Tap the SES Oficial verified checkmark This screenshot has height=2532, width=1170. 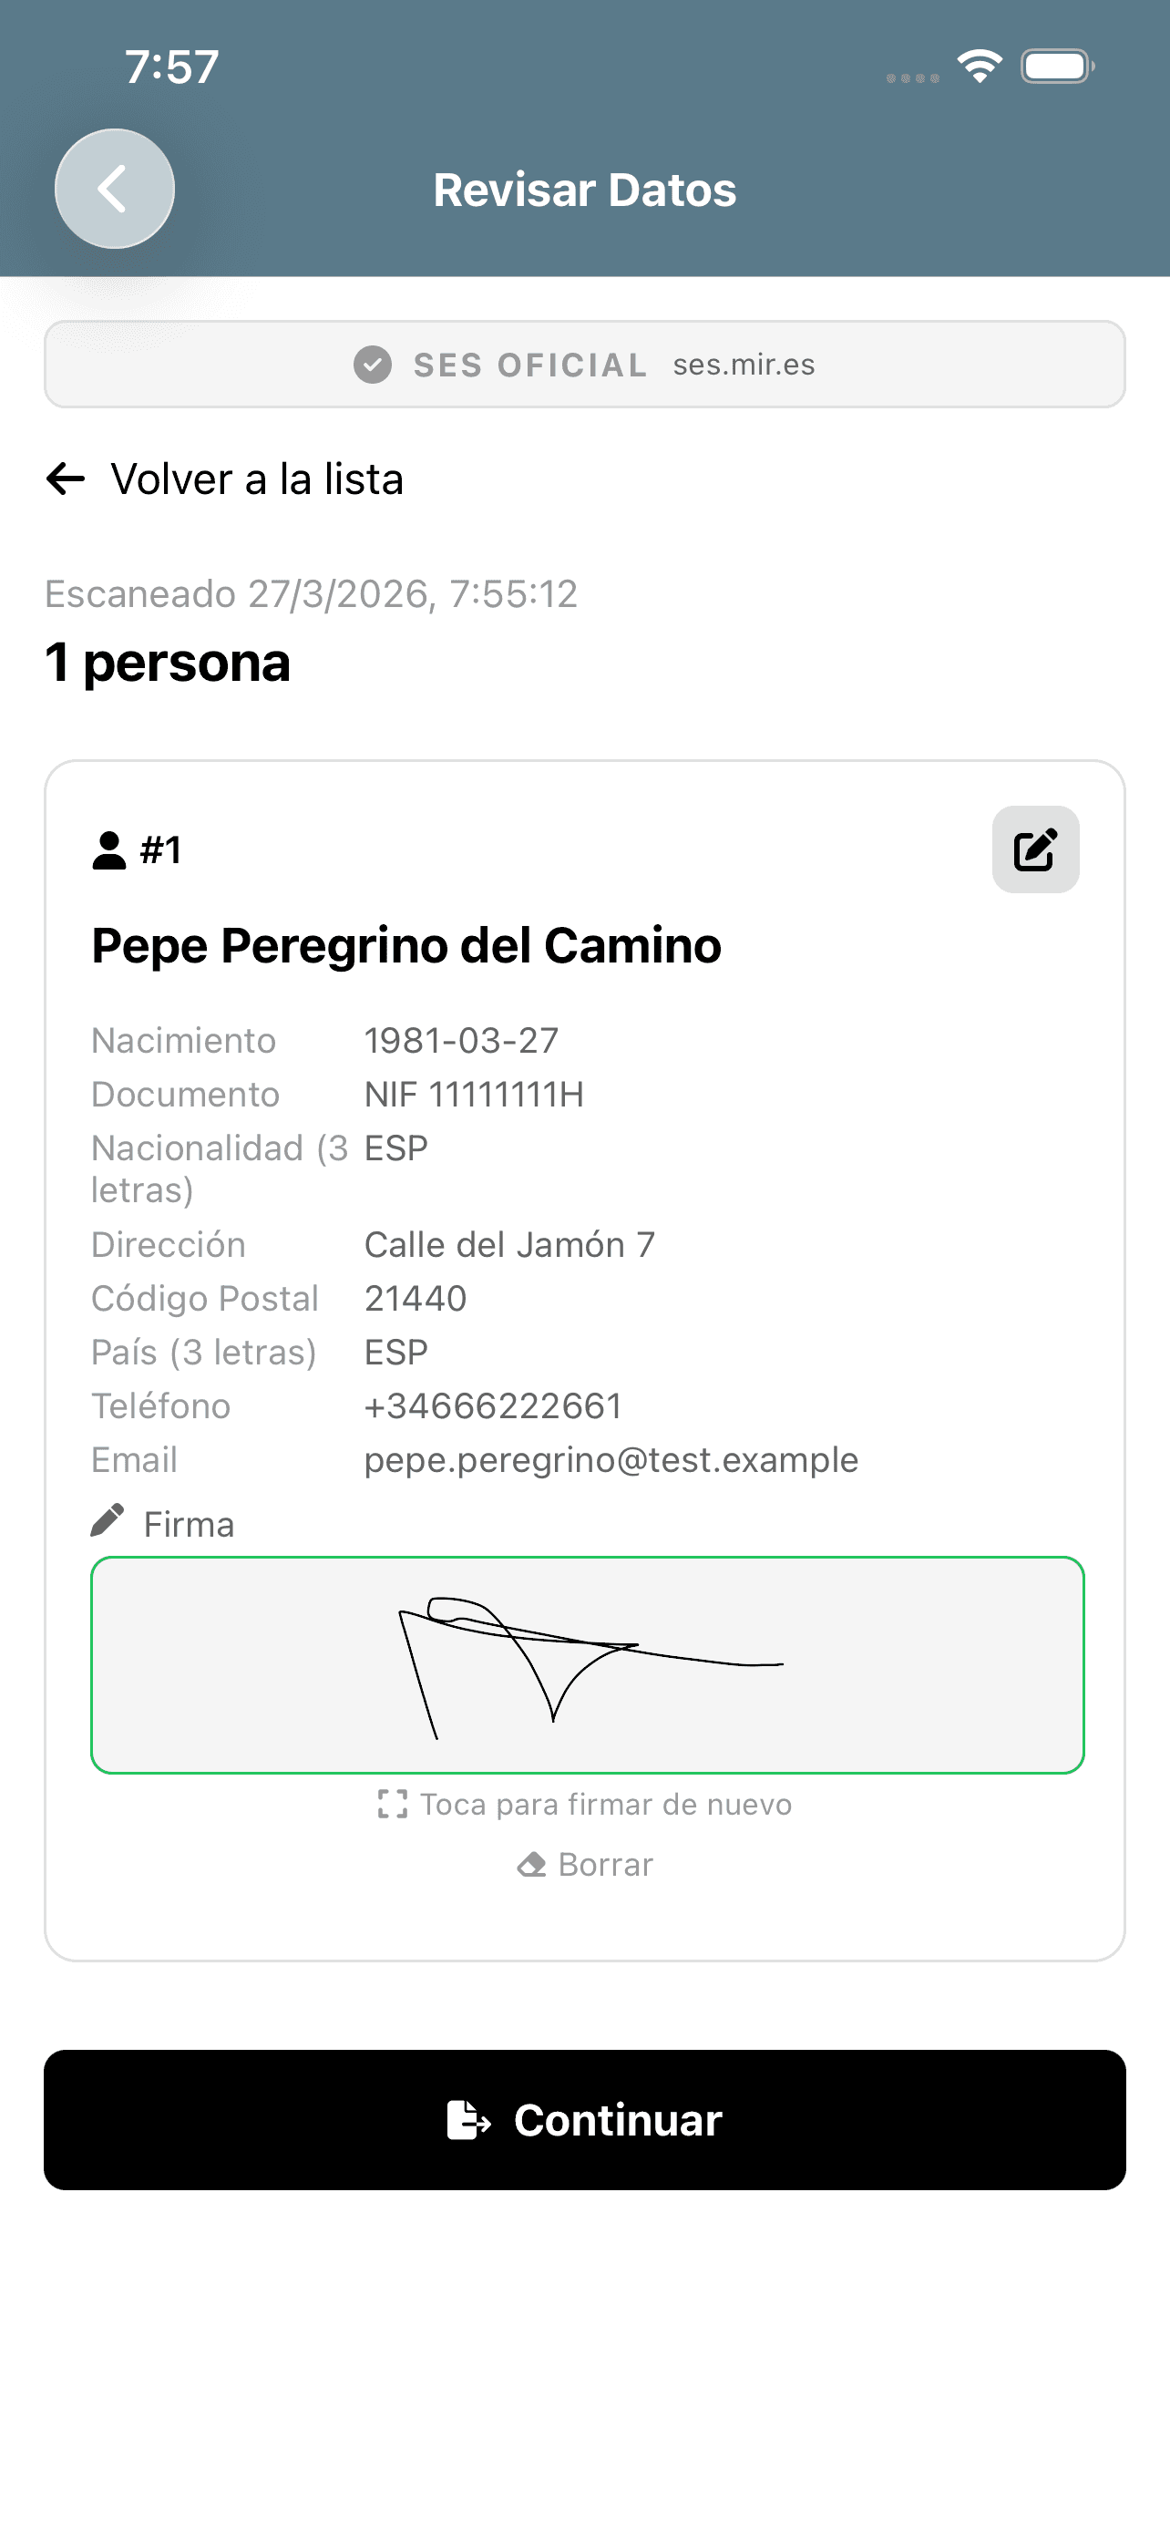(373, 365)
